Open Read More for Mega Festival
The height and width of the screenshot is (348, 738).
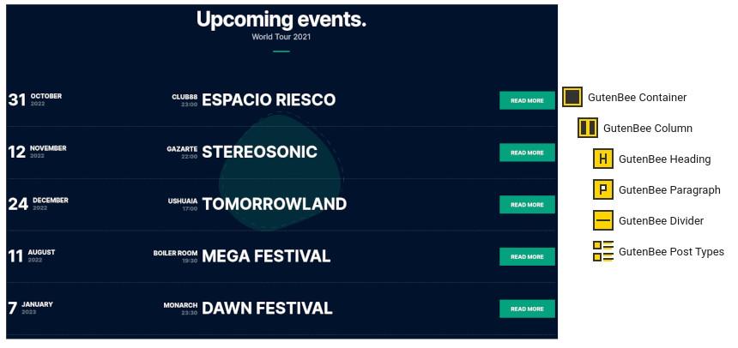(527, 257)
